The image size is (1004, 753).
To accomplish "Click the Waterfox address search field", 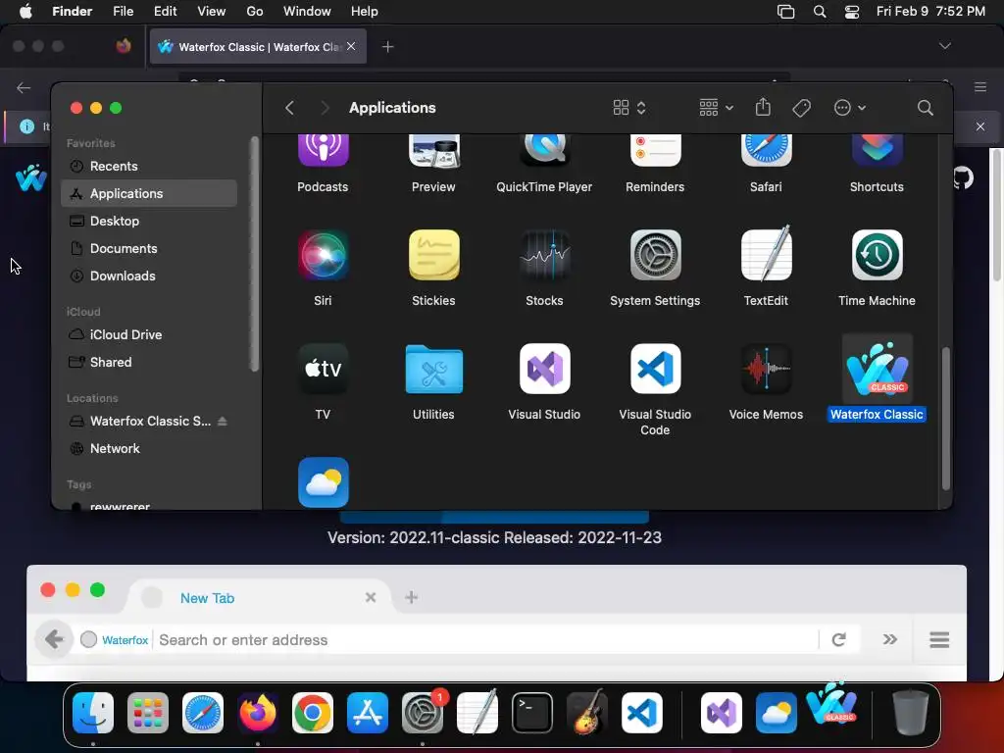I will coord(486,639).
